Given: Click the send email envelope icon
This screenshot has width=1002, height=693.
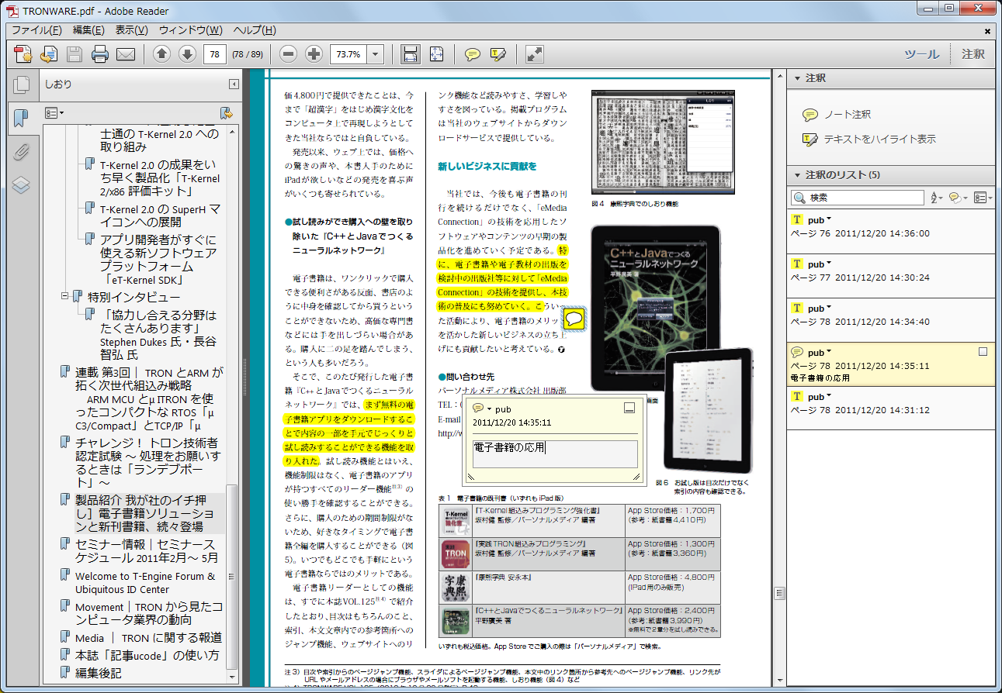Looking at the screenshot, I should [x=126, y=54].
